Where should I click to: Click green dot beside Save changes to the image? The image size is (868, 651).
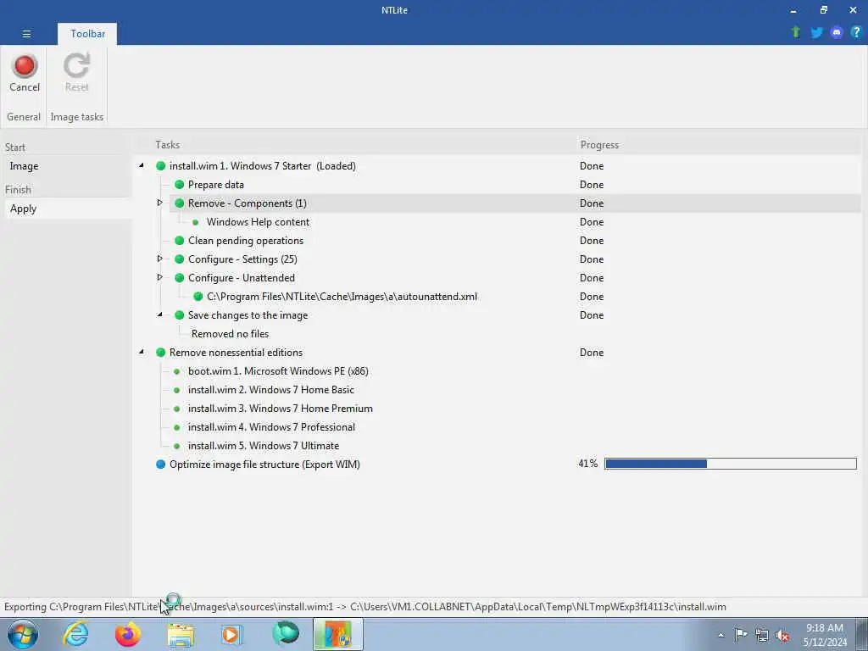pos(180,315)
